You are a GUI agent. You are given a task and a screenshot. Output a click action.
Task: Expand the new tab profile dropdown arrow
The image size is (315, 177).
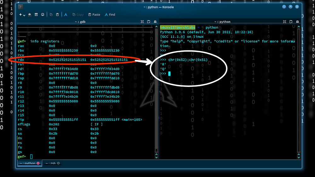pos(24,15)
